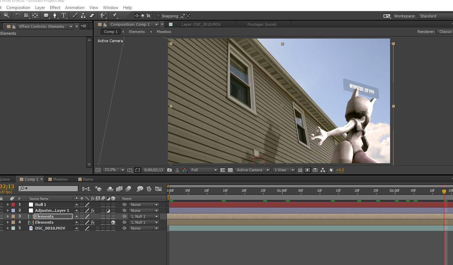
Task: Select the Clone Stamp tool
Action: (83, 16)
